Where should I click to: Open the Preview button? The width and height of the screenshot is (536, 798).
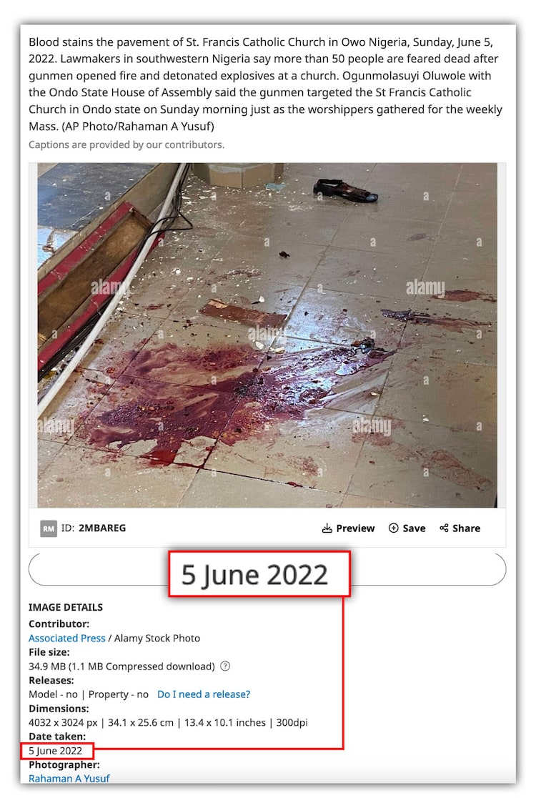pyautogui.click(x=348, y=528)
